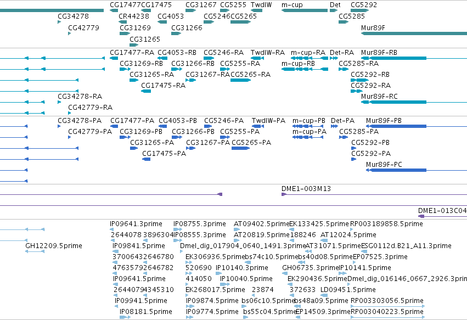The width and height of the screenshot is (467, 320).
Task: Click the IP08755.3prime EST label
Action: [x=200, y=224]
